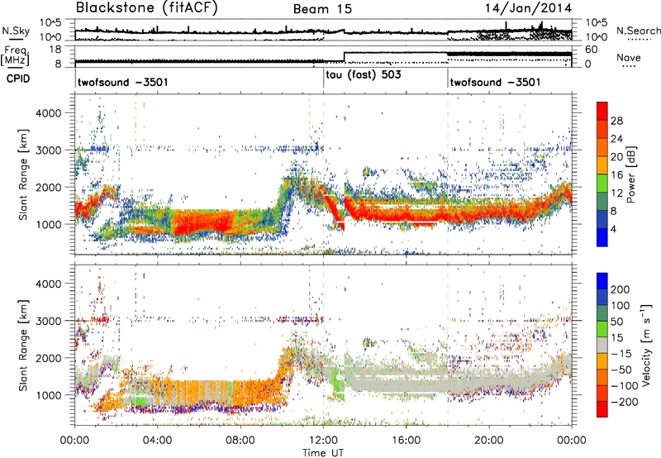Click the positive '100' Velocity colorbar tick
Screen dimensions: 661x458
tap(621, 306)
